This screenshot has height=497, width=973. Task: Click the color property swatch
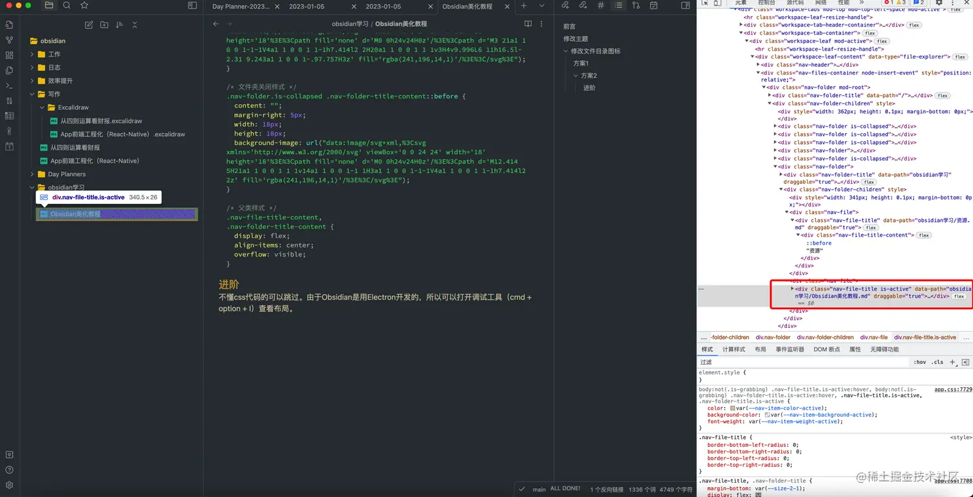(x=733, y=408)
